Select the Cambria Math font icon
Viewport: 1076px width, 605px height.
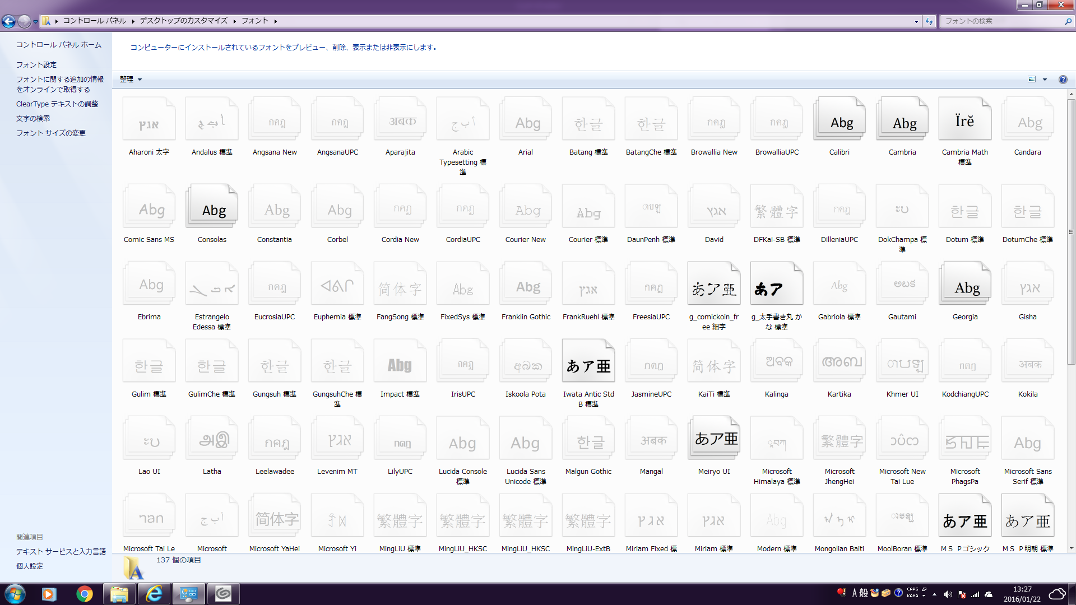pos(964,120)
